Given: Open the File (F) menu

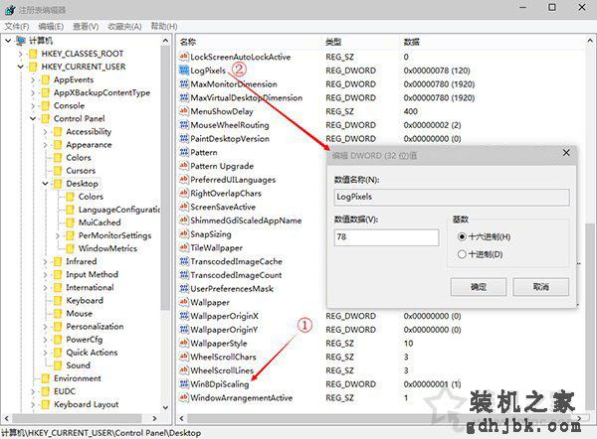Looking at the screenshot, I should pos(17,26).
